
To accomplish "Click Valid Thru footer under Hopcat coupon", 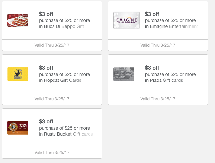I will (52, 99).
